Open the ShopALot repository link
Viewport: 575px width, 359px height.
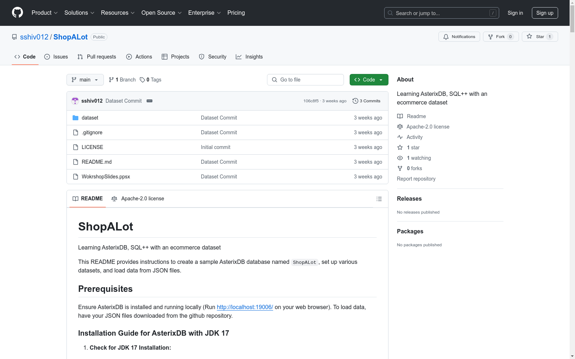coord(70,37)
